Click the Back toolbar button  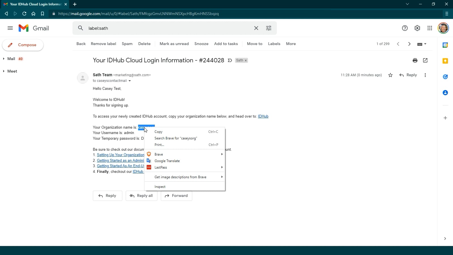(x=81, y=44)
